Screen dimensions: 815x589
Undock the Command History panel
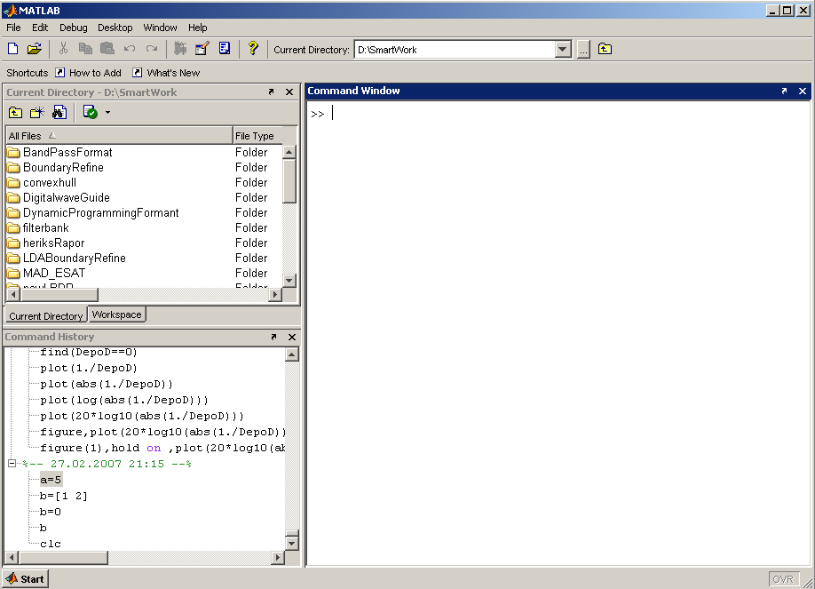[x=273, y=338]
